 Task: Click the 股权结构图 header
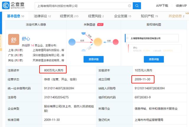point(154,25)
